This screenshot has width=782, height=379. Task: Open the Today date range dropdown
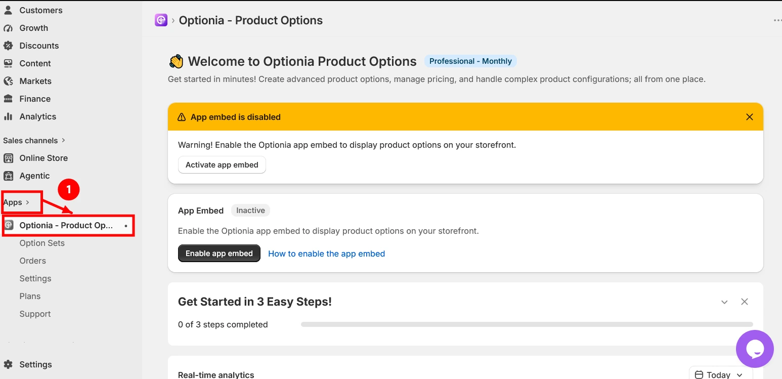721,374
